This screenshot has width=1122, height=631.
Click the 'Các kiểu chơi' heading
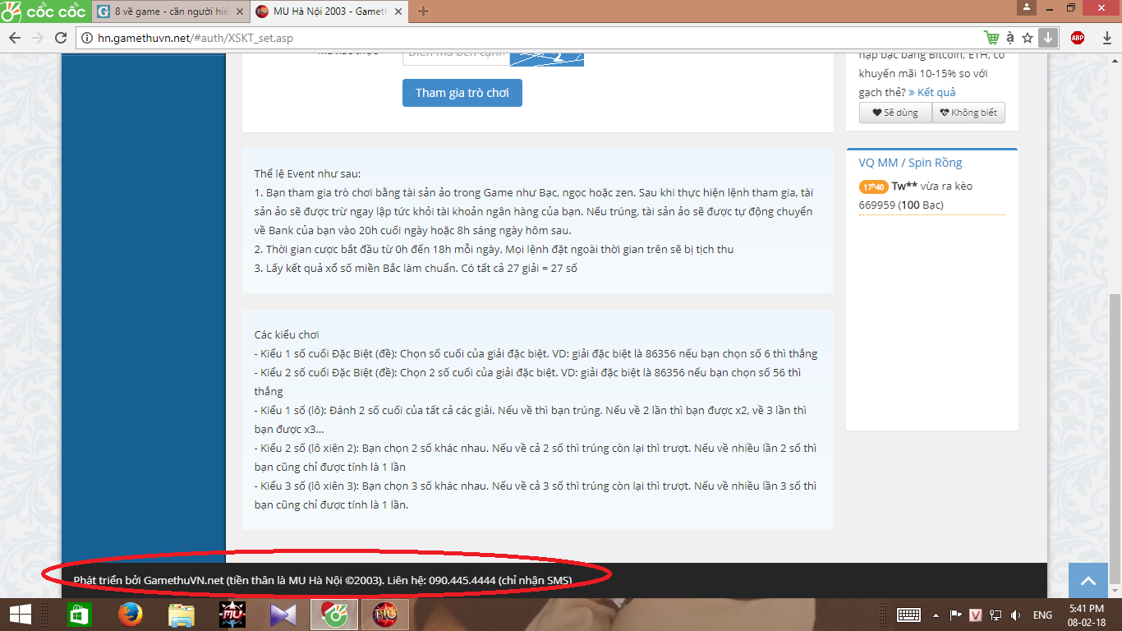[287, 334]
